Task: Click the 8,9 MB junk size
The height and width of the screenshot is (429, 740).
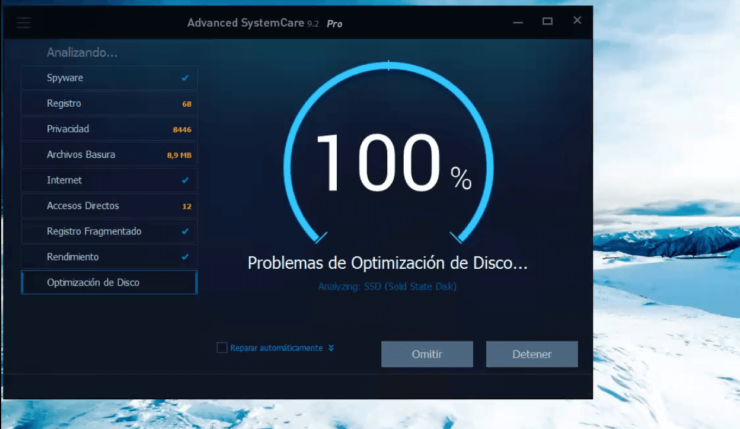Action: 179,155
